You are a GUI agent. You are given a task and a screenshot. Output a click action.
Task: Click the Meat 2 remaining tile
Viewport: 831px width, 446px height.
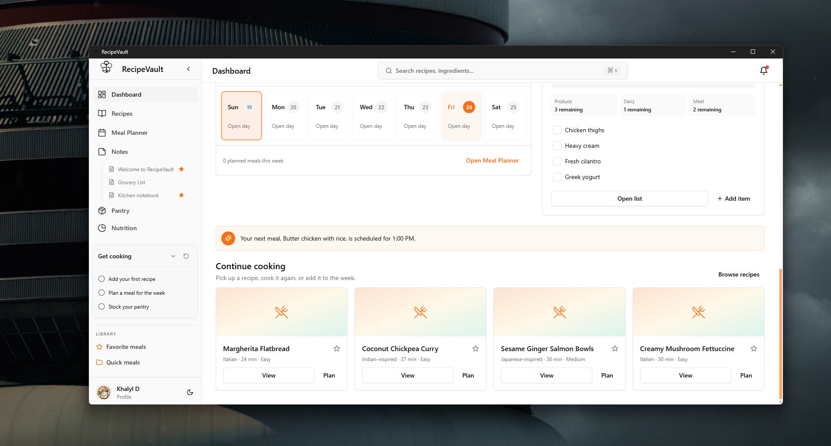(x=723, y=105)
